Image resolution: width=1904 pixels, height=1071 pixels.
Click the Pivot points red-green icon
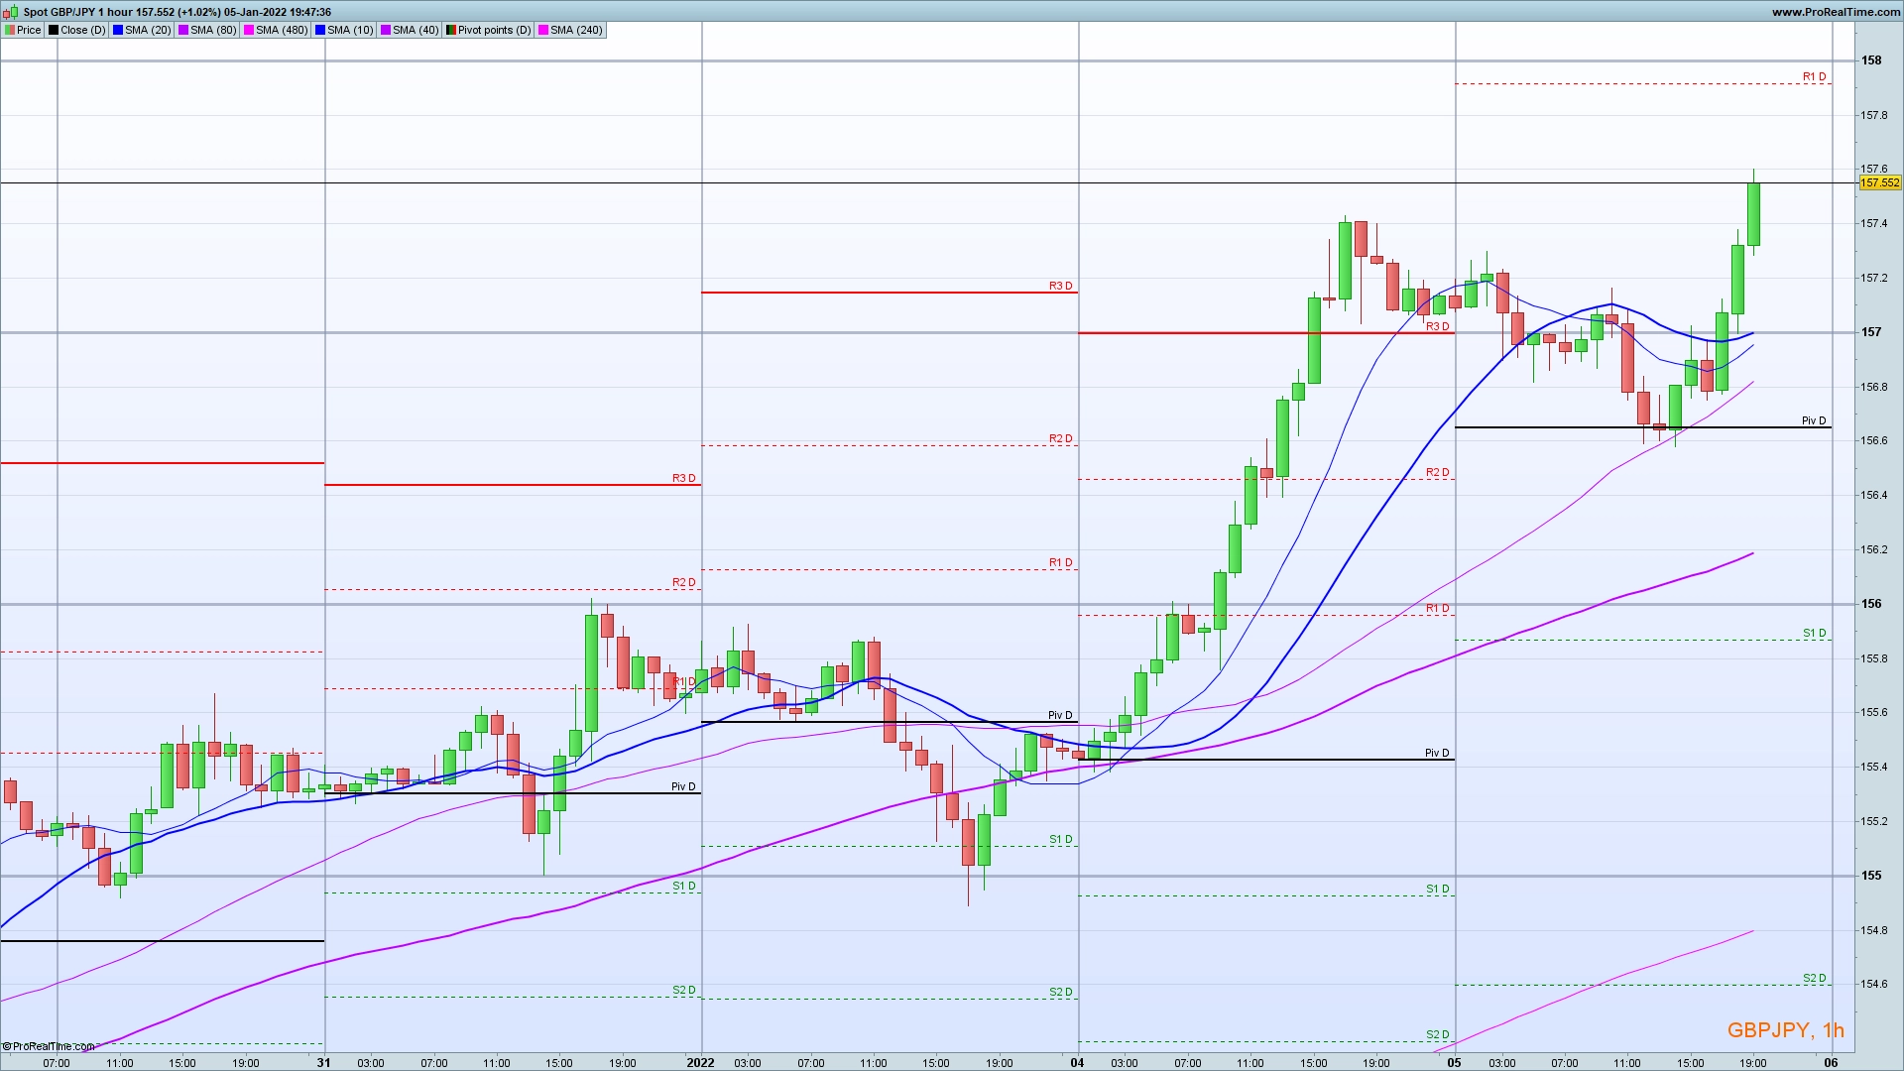(451, 30)
